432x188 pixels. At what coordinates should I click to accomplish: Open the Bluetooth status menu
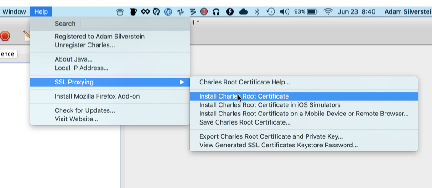click(257, 12)
